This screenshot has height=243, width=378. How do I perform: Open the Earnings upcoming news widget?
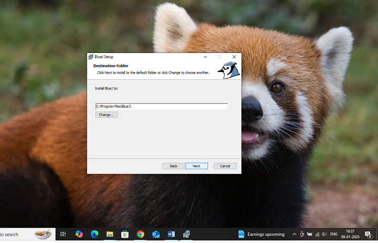[261, 234]
